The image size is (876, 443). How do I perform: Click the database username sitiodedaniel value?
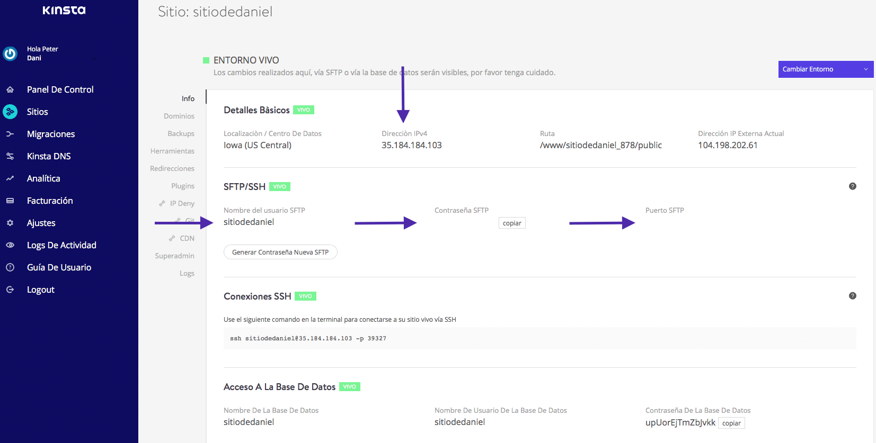459,422
